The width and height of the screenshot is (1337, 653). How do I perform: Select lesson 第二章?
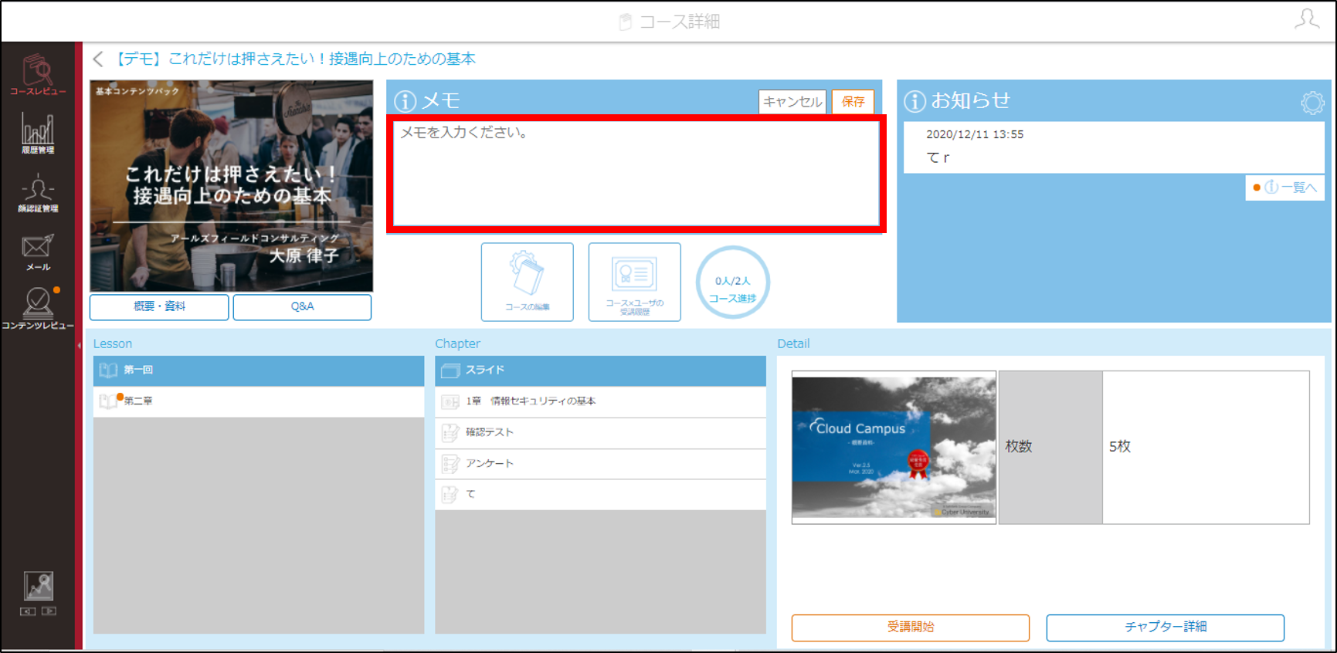coord(259,401)
